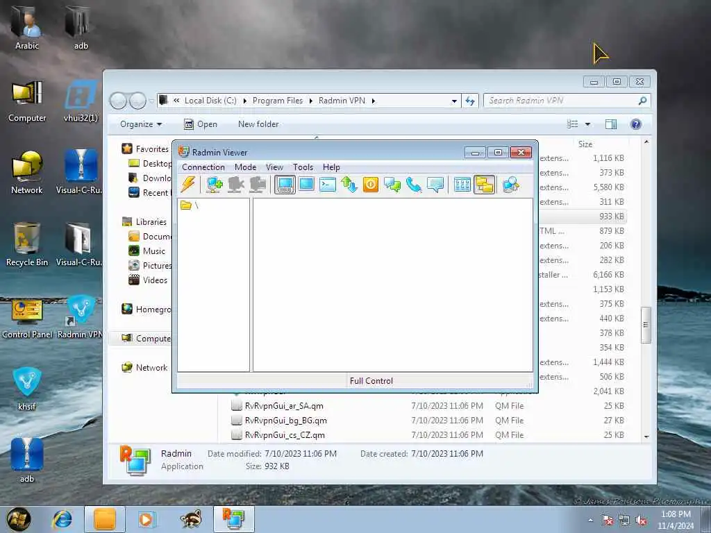The height and width of the screenshot is (533, 711).
Task: Change view icon in Explorer toolbar
Action: click(x=573, y=124)
